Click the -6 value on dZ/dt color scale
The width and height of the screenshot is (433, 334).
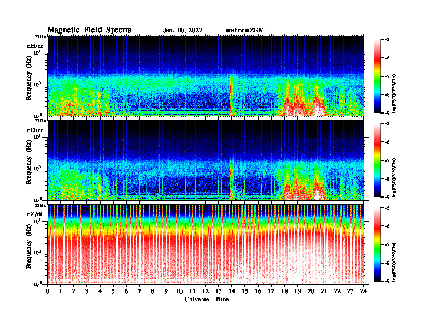(387, 226)
